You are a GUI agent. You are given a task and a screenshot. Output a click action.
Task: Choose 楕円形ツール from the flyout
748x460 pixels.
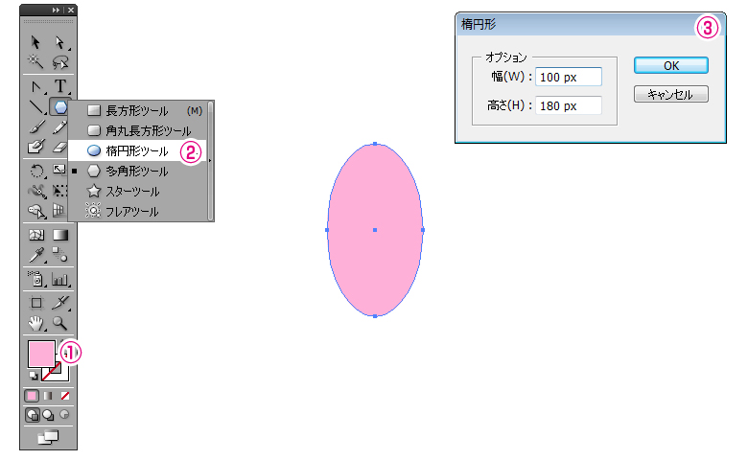pos(138,151)
